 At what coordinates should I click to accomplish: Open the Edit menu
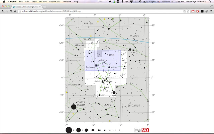click(x=27, y=1)
